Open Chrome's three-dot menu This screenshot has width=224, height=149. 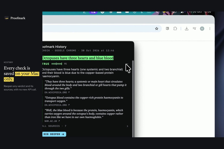tap(210, 29)
